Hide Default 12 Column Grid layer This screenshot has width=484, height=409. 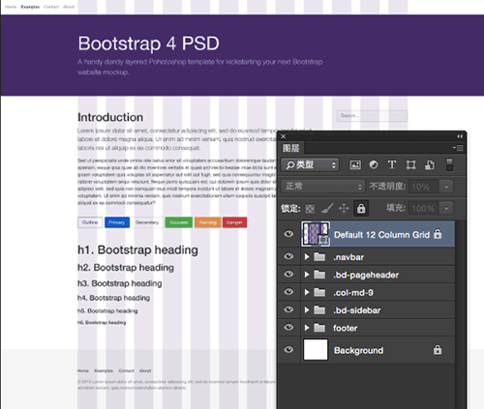288,234
